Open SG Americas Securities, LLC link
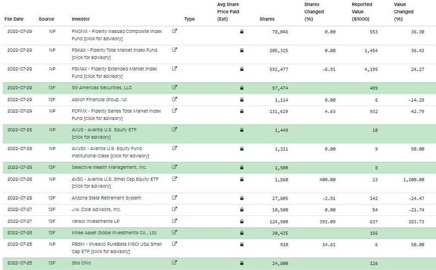The image size is (436, 270). click(102, 87)
